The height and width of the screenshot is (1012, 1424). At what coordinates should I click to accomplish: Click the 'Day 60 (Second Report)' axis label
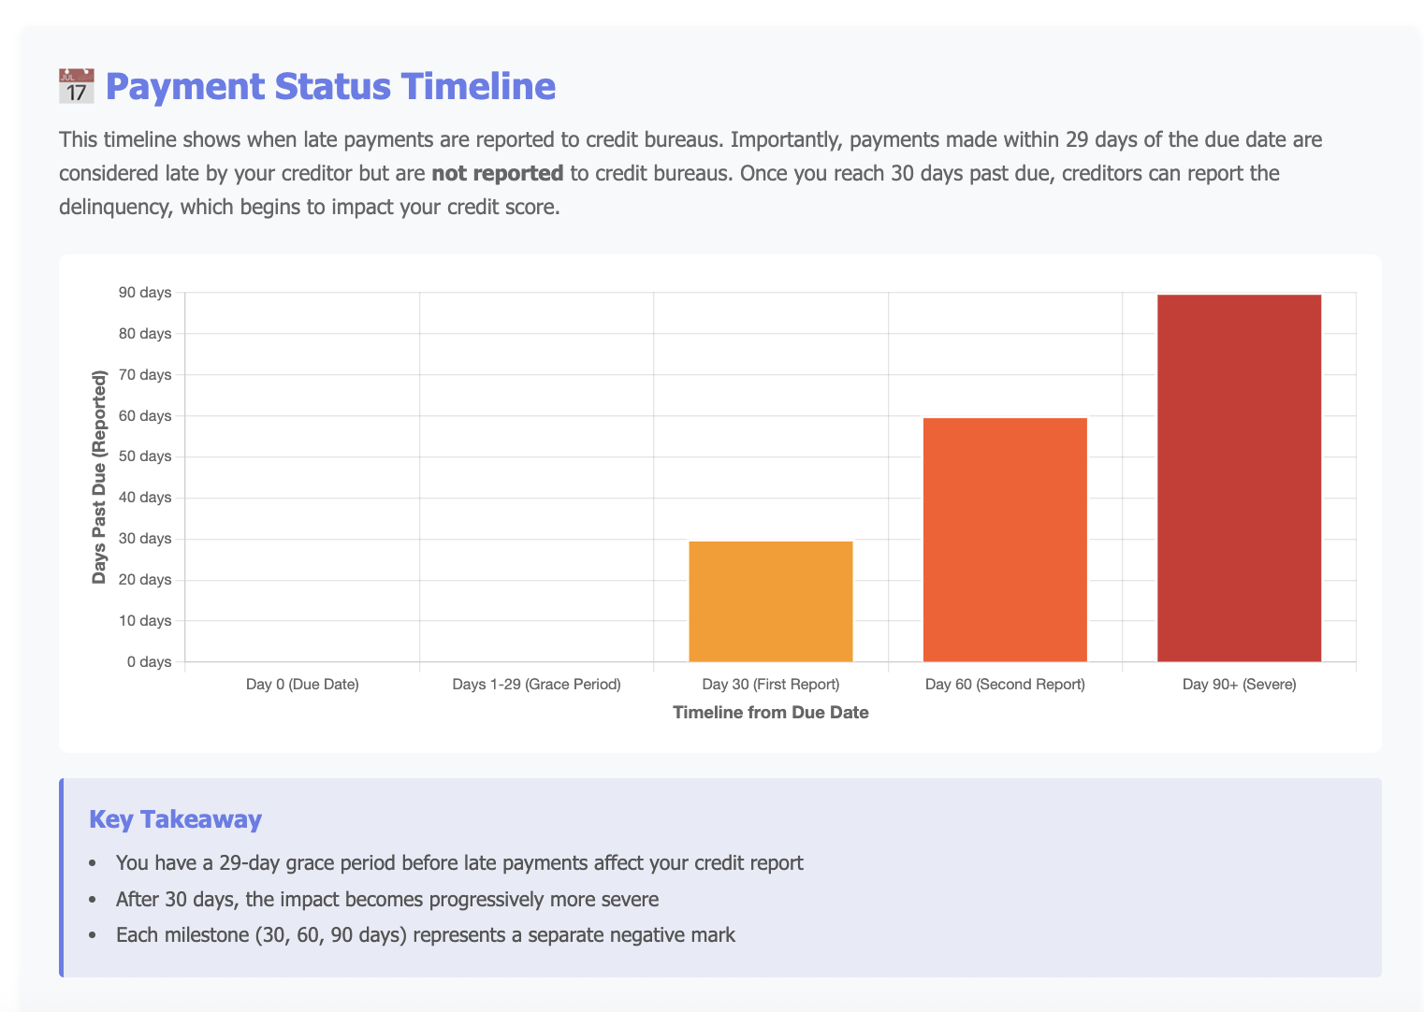pyautogui.click(x=1005, y=685)
